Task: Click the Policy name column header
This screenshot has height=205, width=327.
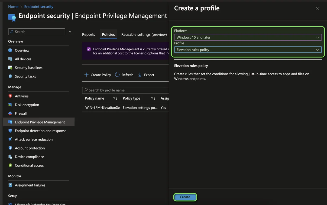Action: coord(95,98)
